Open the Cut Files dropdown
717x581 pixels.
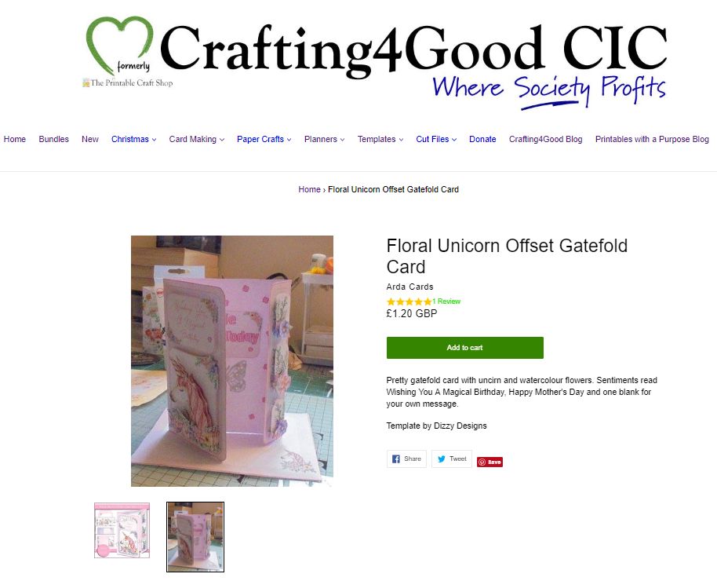[436, 139]
